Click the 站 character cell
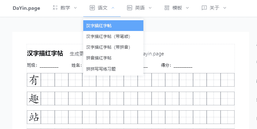 (34, 117)
